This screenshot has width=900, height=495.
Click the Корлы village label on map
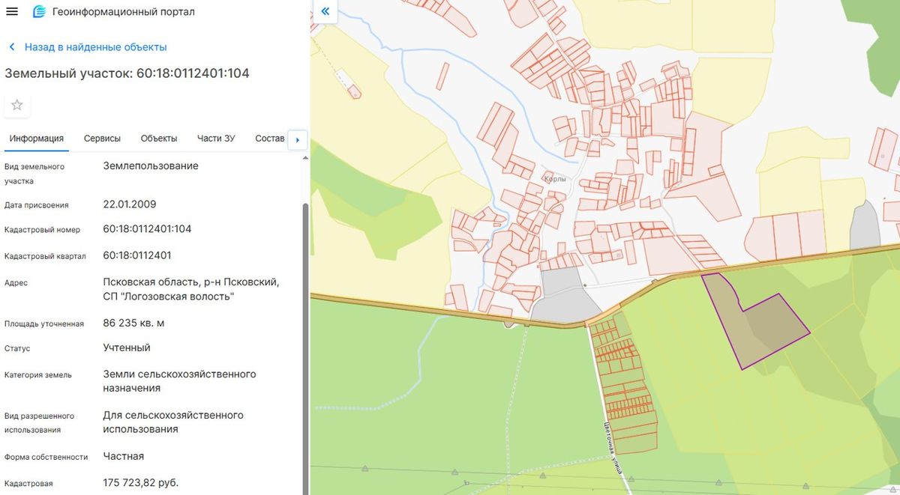point(556,180)
